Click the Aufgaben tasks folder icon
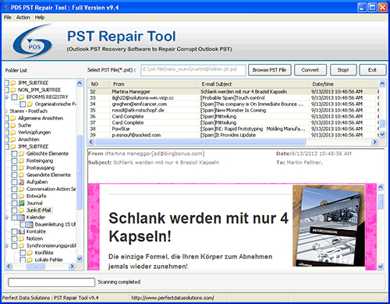This screenshot has height=304, width=390. tap(22, 182)
